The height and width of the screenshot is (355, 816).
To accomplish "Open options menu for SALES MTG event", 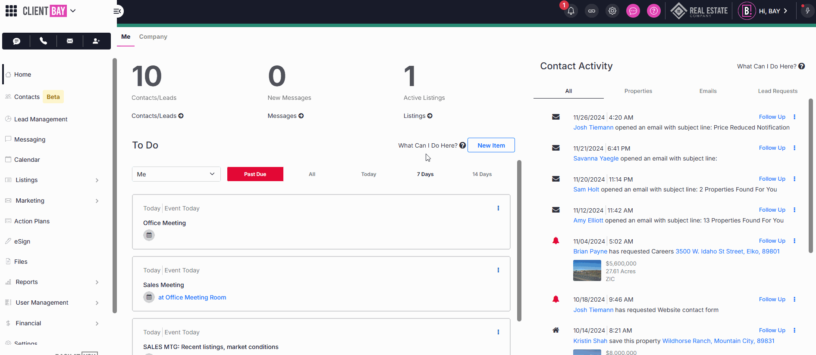I will click(498, 332).
